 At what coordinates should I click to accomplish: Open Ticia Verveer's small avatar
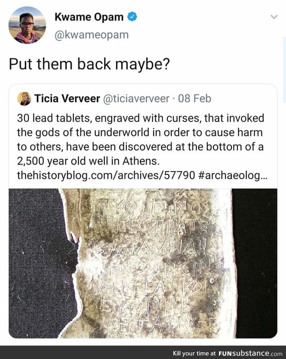24,99
